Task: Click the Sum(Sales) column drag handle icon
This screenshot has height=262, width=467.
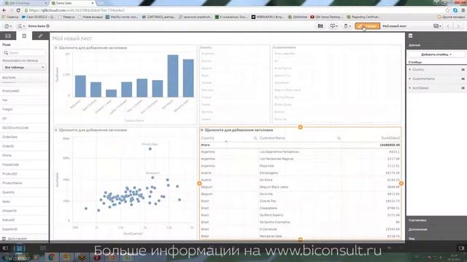Action: click(x=463, y=88)
